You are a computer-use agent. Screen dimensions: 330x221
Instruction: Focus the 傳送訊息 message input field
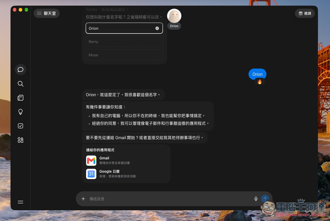click(x=169, y=199)
